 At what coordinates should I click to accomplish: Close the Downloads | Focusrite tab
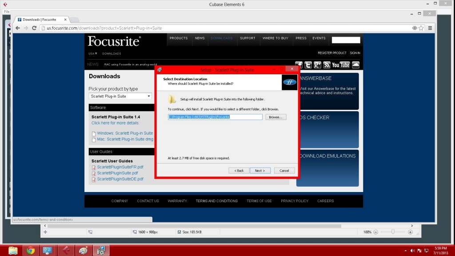click(65, 20)
